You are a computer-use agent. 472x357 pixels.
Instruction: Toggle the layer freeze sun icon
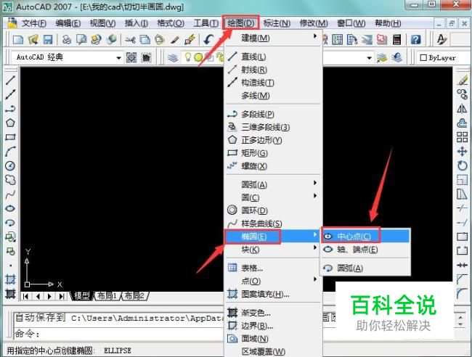[198, 57]
